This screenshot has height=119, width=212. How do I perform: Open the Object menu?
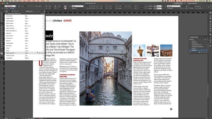29,1
